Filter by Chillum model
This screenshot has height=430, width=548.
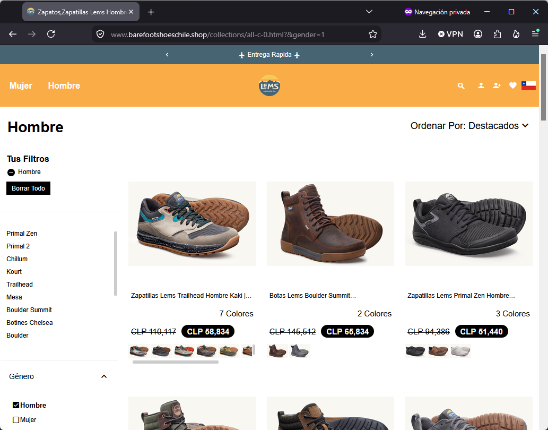coord(17,259)
